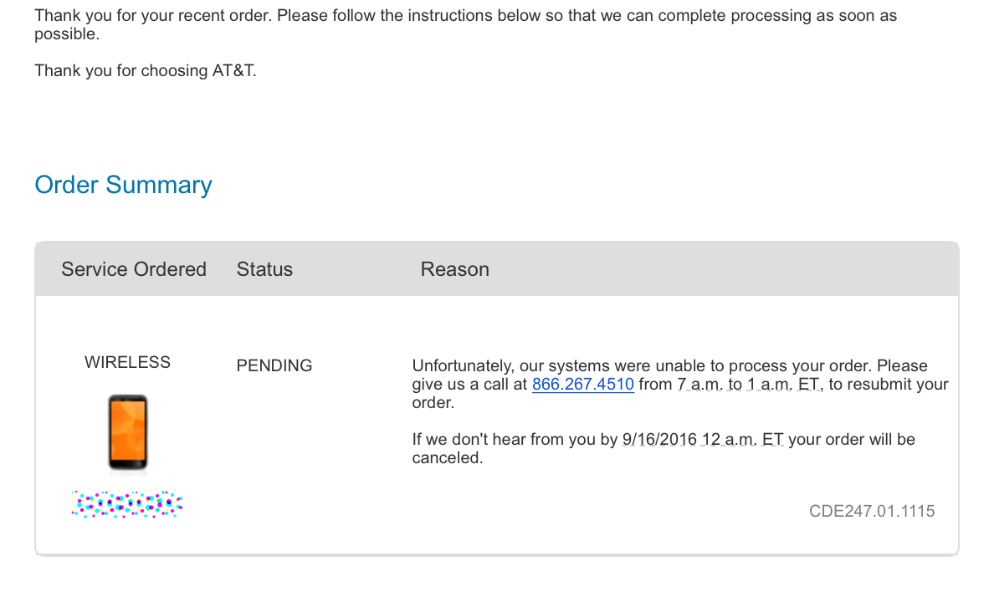Call the 866.267.4510 phone link
This screenshot has width=989, height=597.
pos(583,385)
